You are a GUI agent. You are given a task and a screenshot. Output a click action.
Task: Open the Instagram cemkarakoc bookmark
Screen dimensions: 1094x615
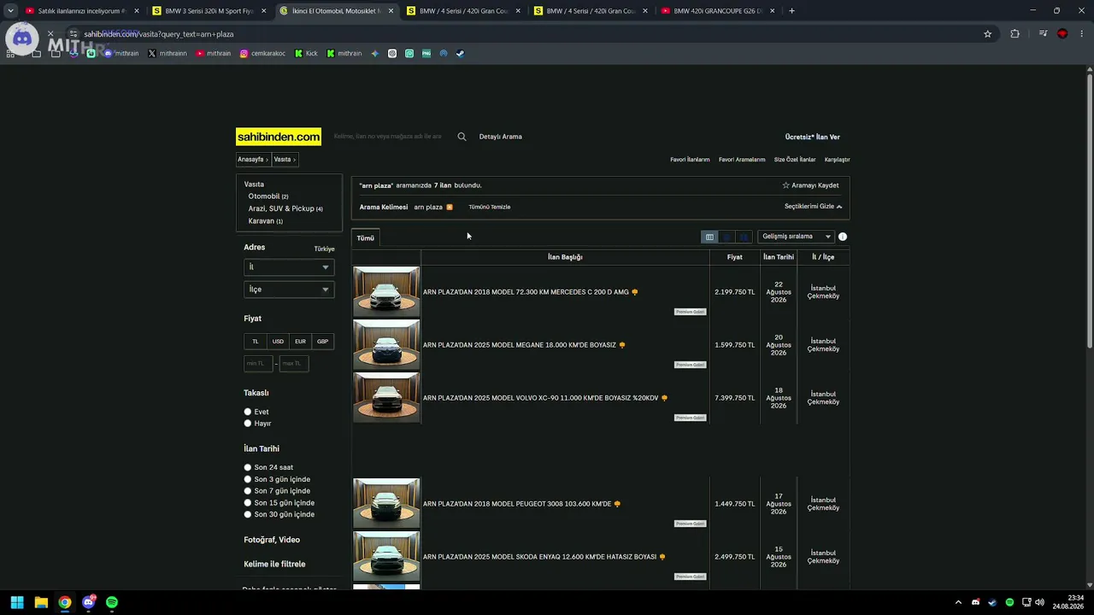(262, 53)
